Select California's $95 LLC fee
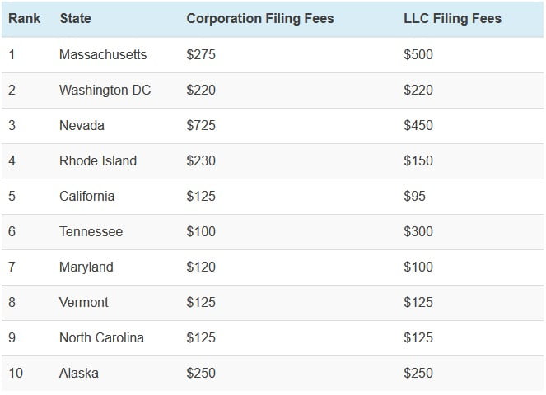 414,196
